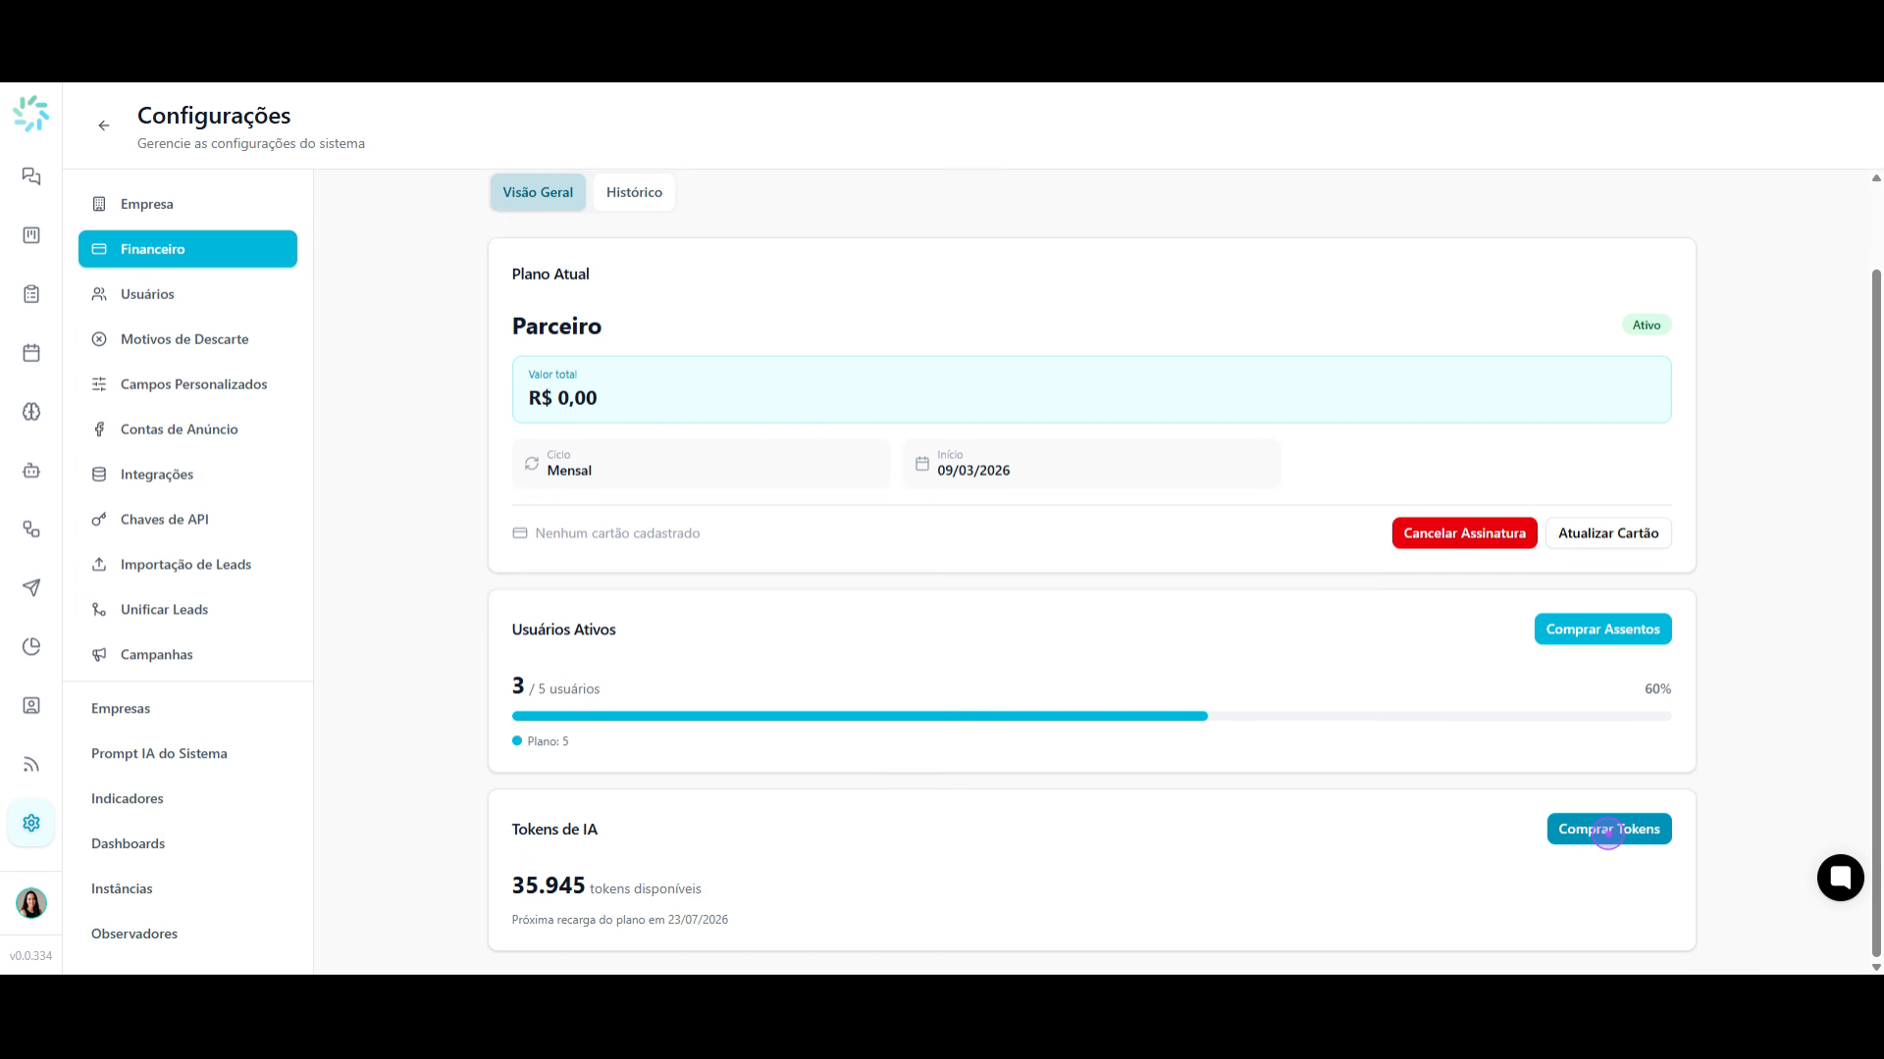Click the Valor total R$ 0,00 box
1884x1059 pixels.
pyautogui.click(x=1091, y=390)
